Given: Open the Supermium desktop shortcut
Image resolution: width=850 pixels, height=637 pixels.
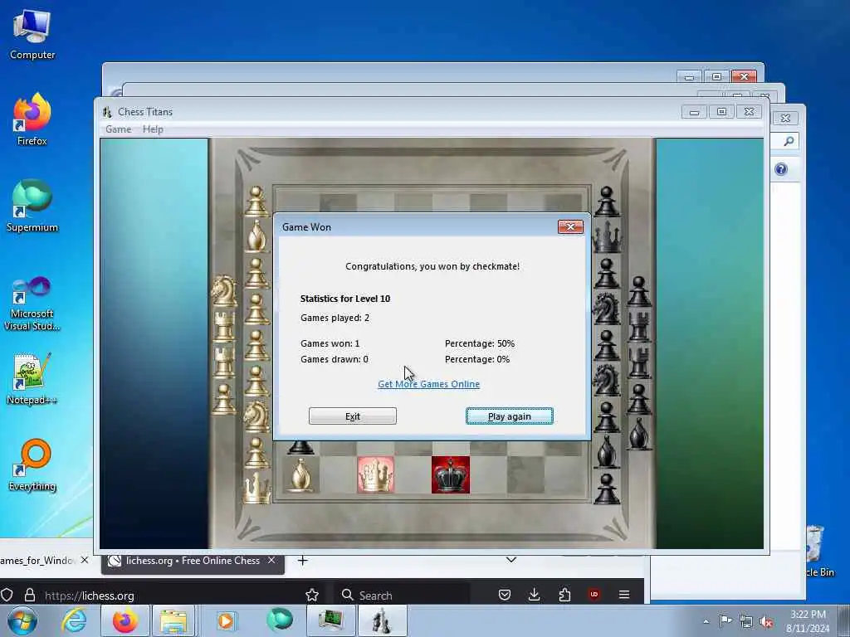Looking at the screenshot, I should [x=32, y=206].
